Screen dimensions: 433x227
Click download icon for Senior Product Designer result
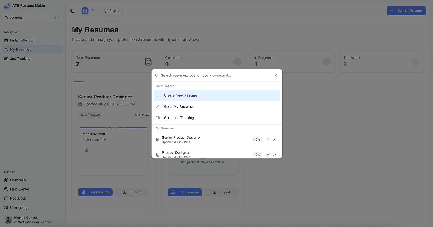pos(275,139)
